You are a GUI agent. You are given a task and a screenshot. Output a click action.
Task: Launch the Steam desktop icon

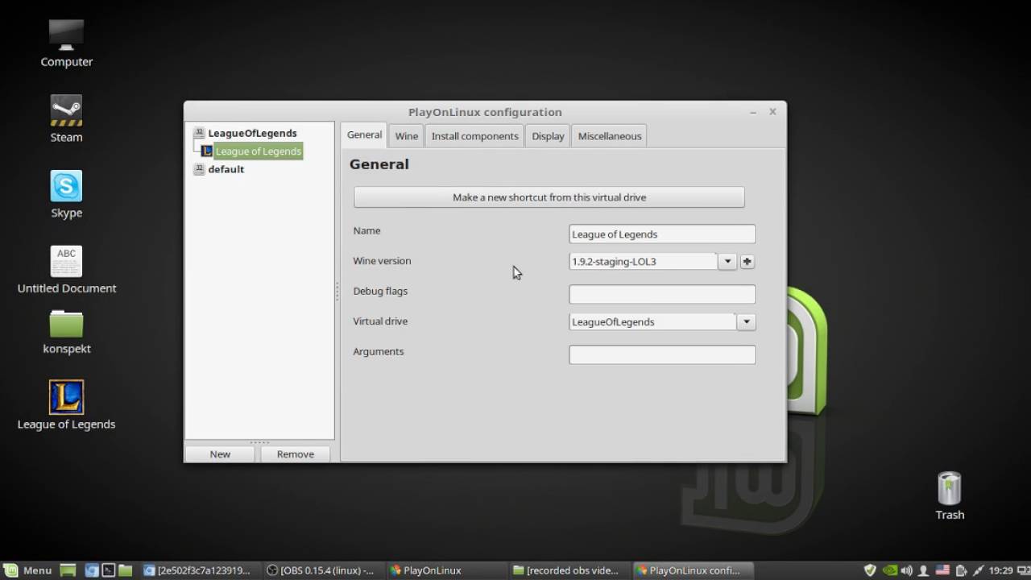pyautogui.click(x=66, y=119)
